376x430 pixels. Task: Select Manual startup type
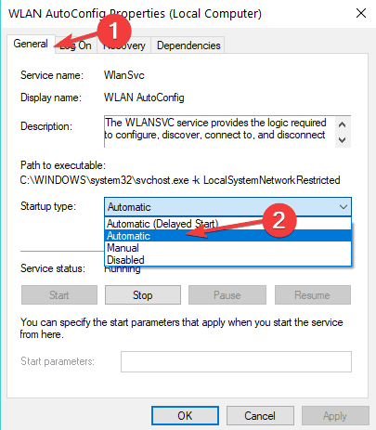pos(228,248)
